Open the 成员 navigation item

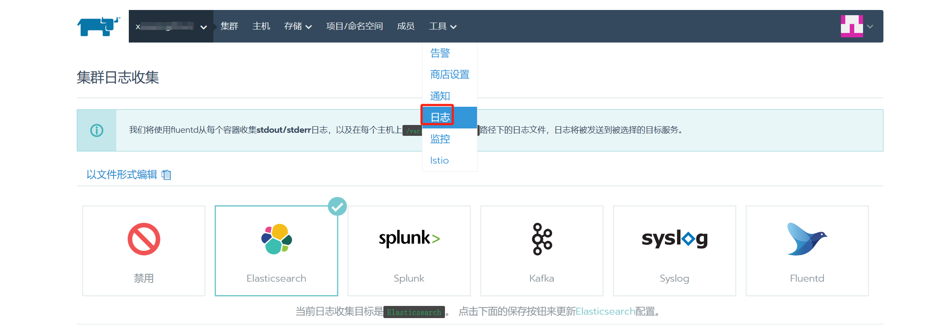click(406, 26)
